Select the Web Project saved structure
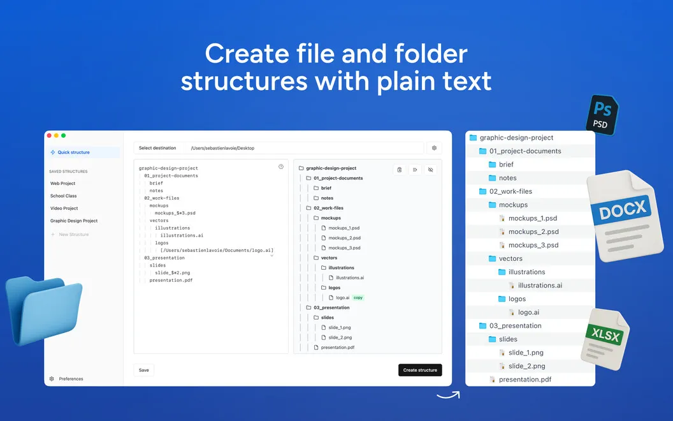The width and height of the screenshot is (673, 421). click(x=62, y=184)
